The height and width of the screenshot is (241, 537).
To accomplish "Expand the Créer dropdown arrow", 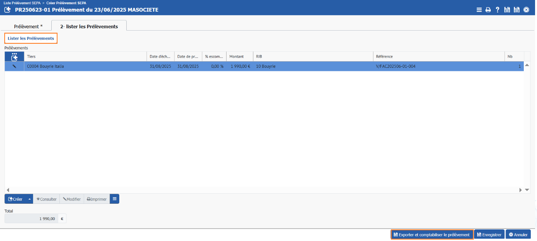I will click(30, 199).
